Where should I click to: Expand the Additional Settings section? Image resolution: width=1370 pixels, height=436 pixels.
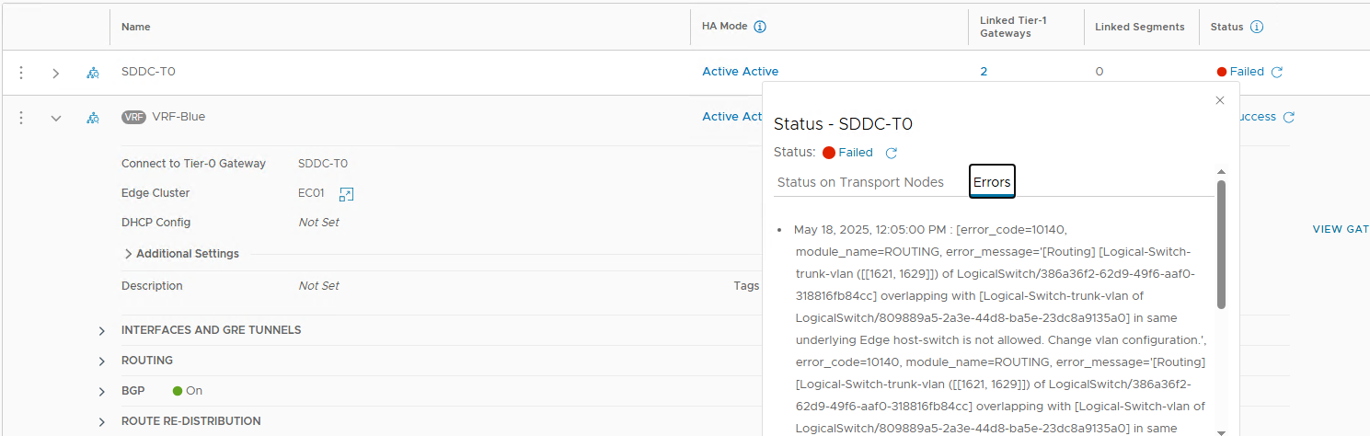pos(129,254)
